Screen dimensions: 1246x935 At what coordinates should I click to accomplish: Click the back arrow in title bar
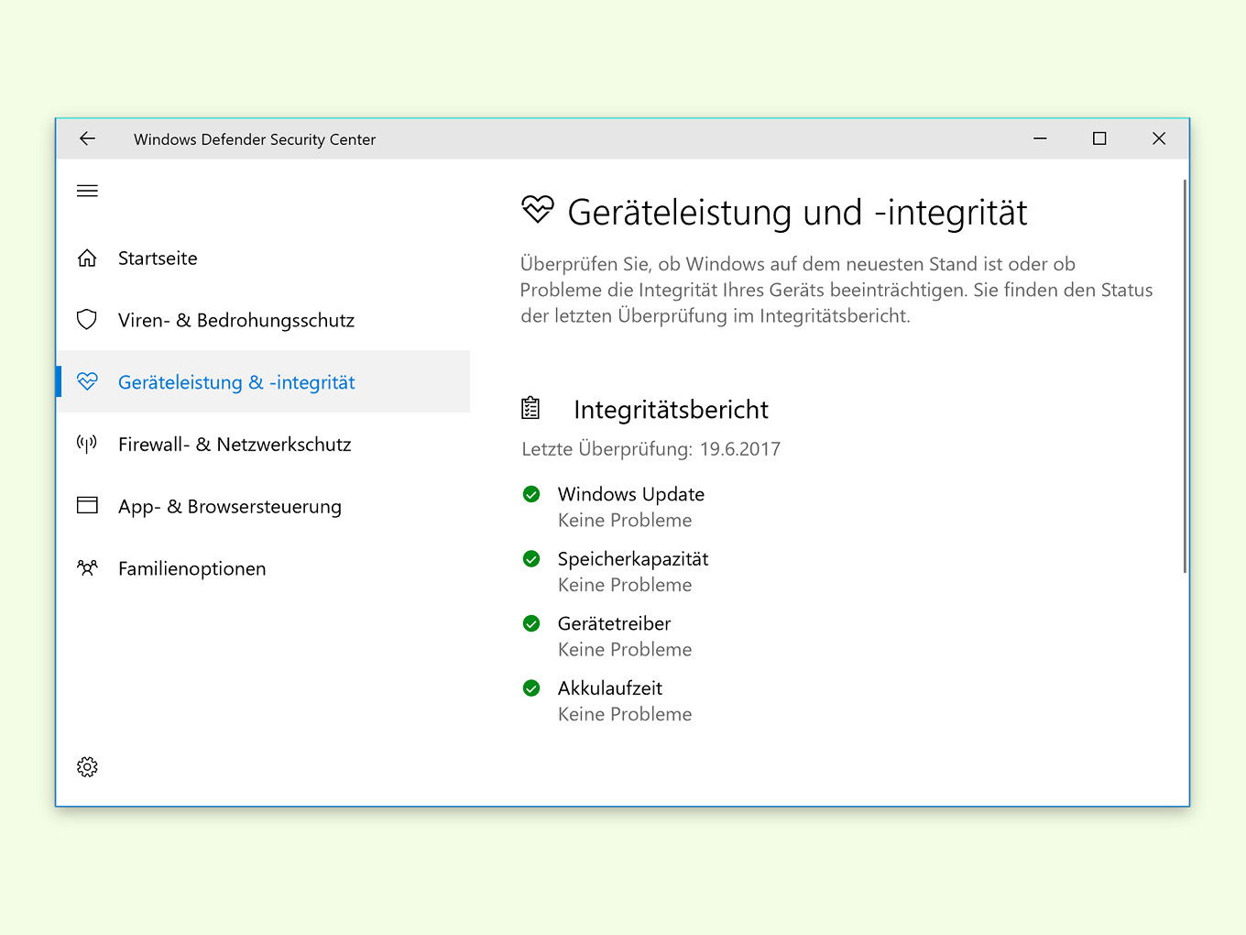tap(87, 138)
